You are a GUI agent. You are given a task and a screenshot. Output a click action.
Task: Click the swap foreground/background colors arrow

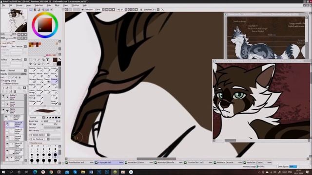click(x=59, y=59)
